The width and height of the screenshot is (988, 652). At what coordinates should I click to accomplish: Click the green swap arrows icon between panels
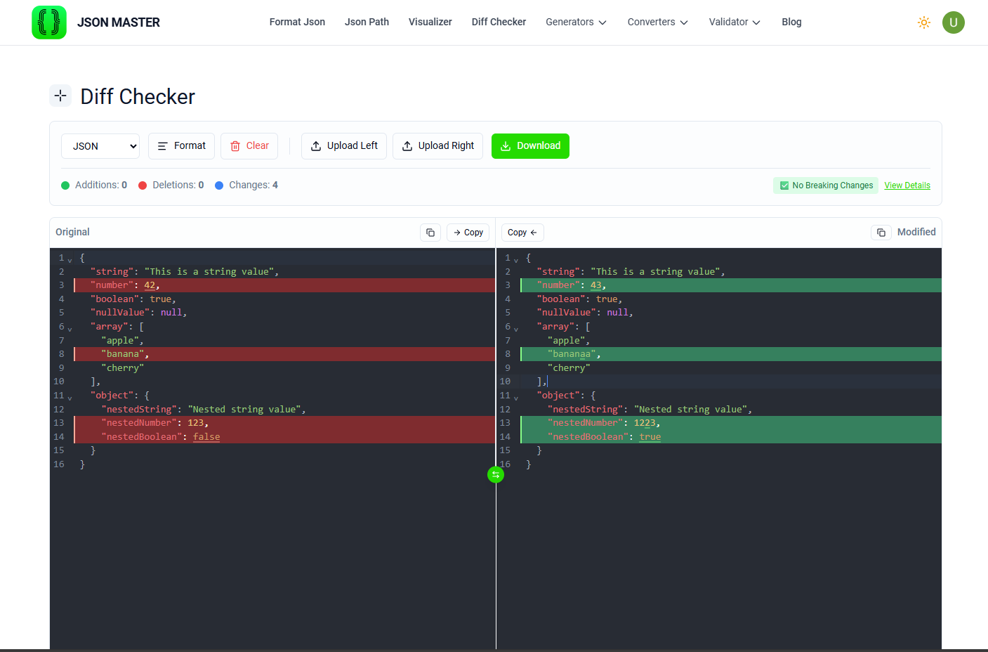(496, 475)
